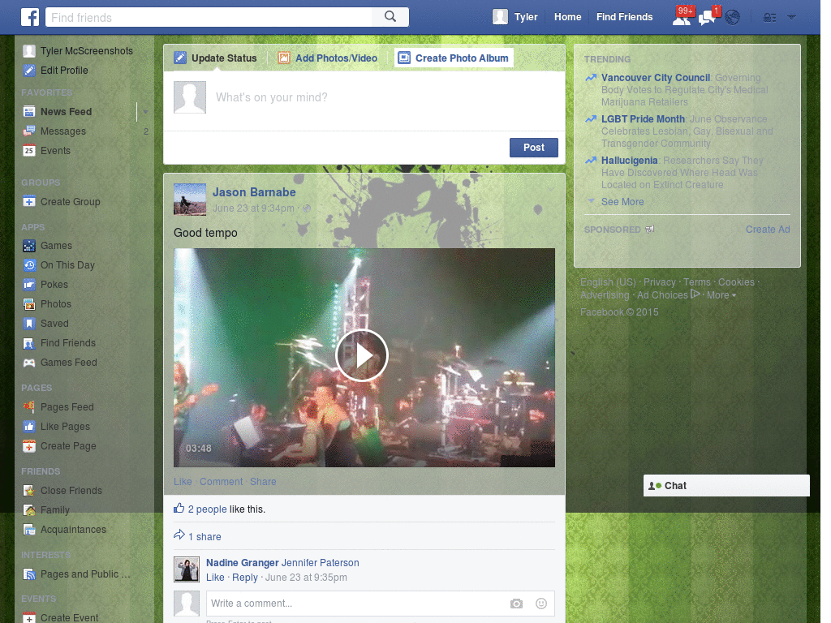The height and width of the screenshot is (623, 831).
Task: Click the Pages Feed icon
Action: point(29,407)
